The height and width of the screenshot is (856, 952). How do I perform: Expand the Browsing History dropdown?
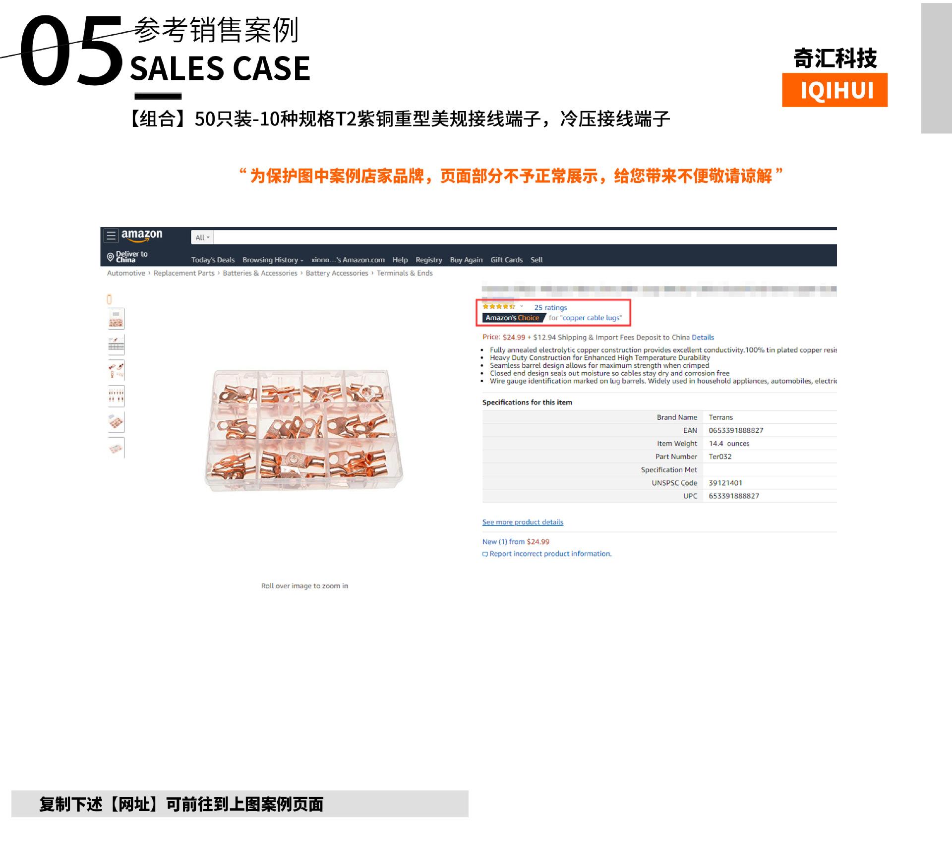tap(272, 260)
